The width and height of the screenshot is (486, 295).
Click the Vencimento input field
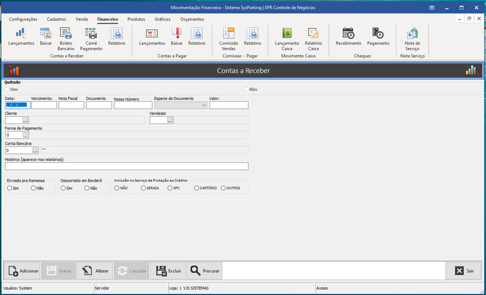(x=44, y=105)
